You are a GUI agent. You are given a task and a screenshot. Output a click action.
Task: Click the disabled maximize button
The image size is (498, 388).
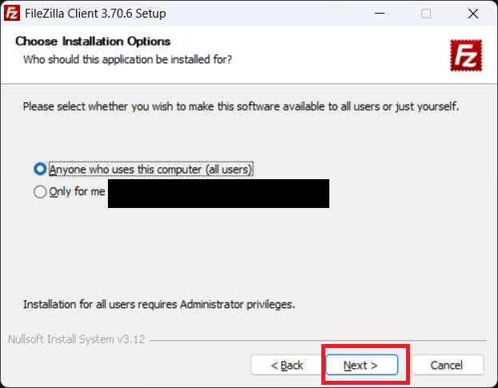pyautogui.click(x=426, y=14)
